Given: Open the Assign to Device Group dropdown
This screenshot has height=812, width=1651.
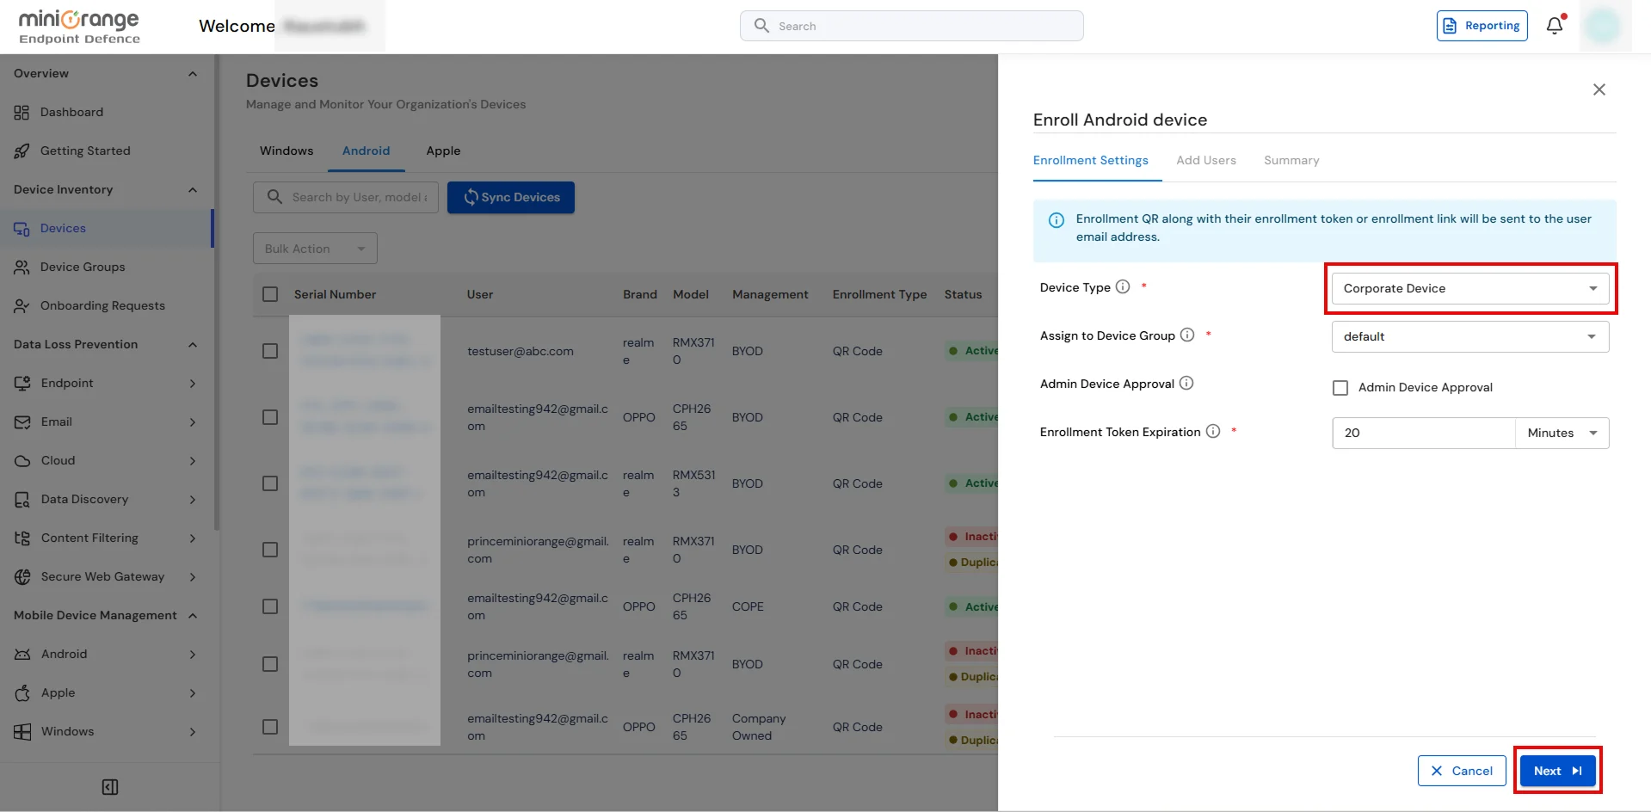Looking at the screenshot, I should [x=1470, y=336].
